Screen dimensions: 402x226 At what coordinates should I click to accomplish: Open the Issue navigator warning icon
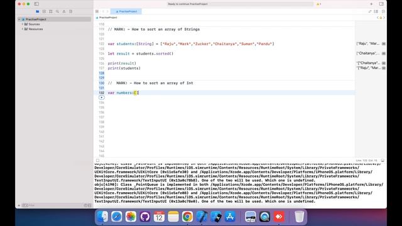(64, 11)
